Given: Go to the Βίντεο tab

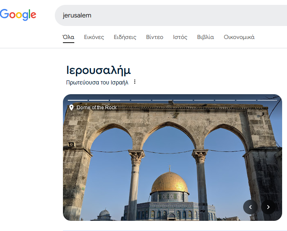Looking at the screenshot, I should 155,37.
